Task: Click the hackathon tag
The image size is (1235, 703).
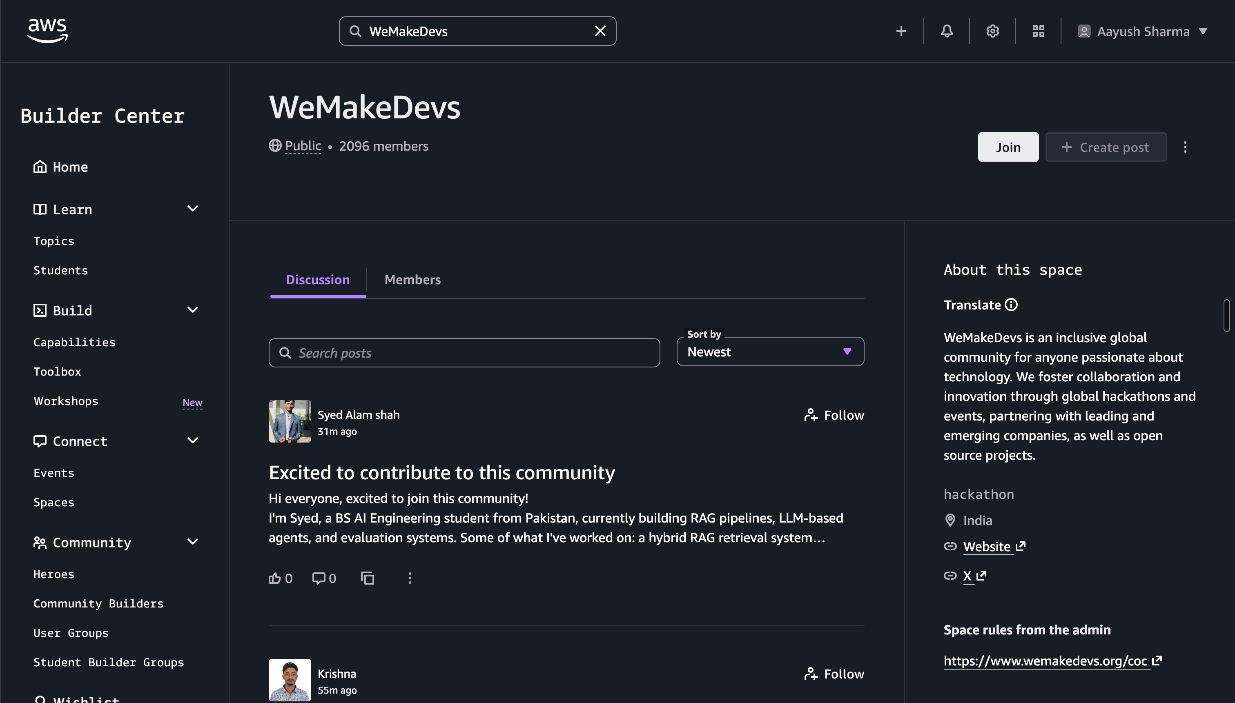Action: click(x=979, y=494)
